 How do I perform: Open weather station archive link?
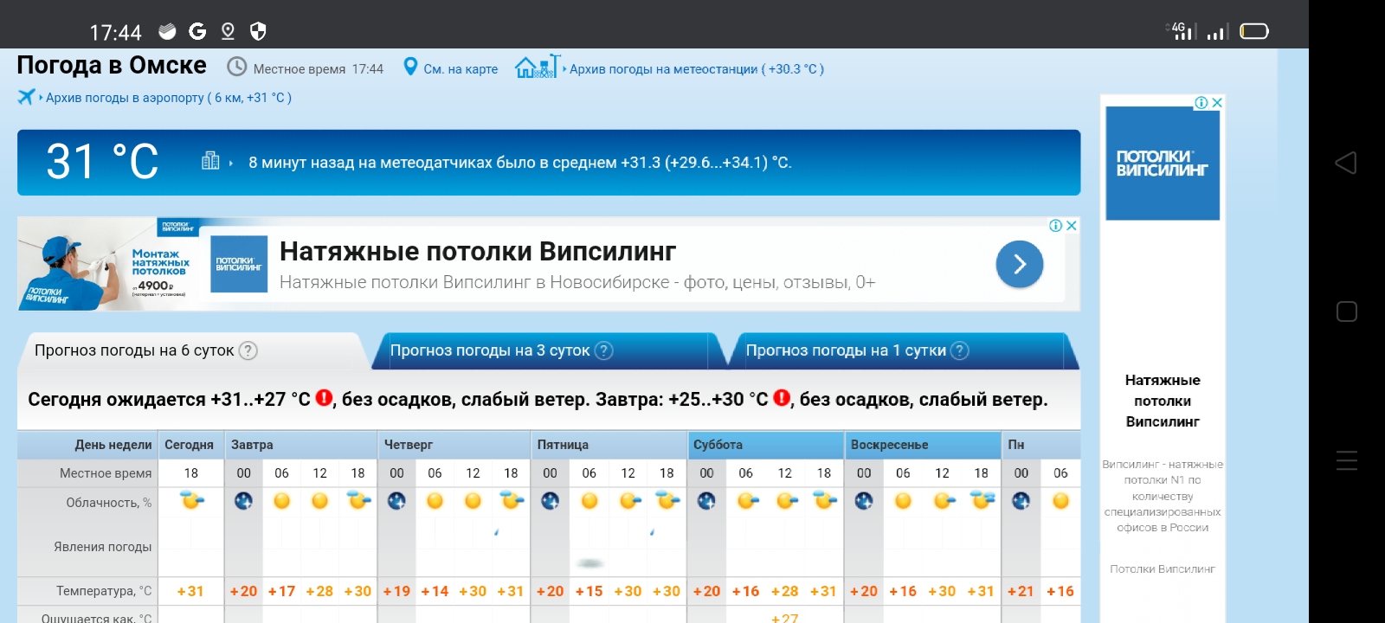click(x=697, y=69)
